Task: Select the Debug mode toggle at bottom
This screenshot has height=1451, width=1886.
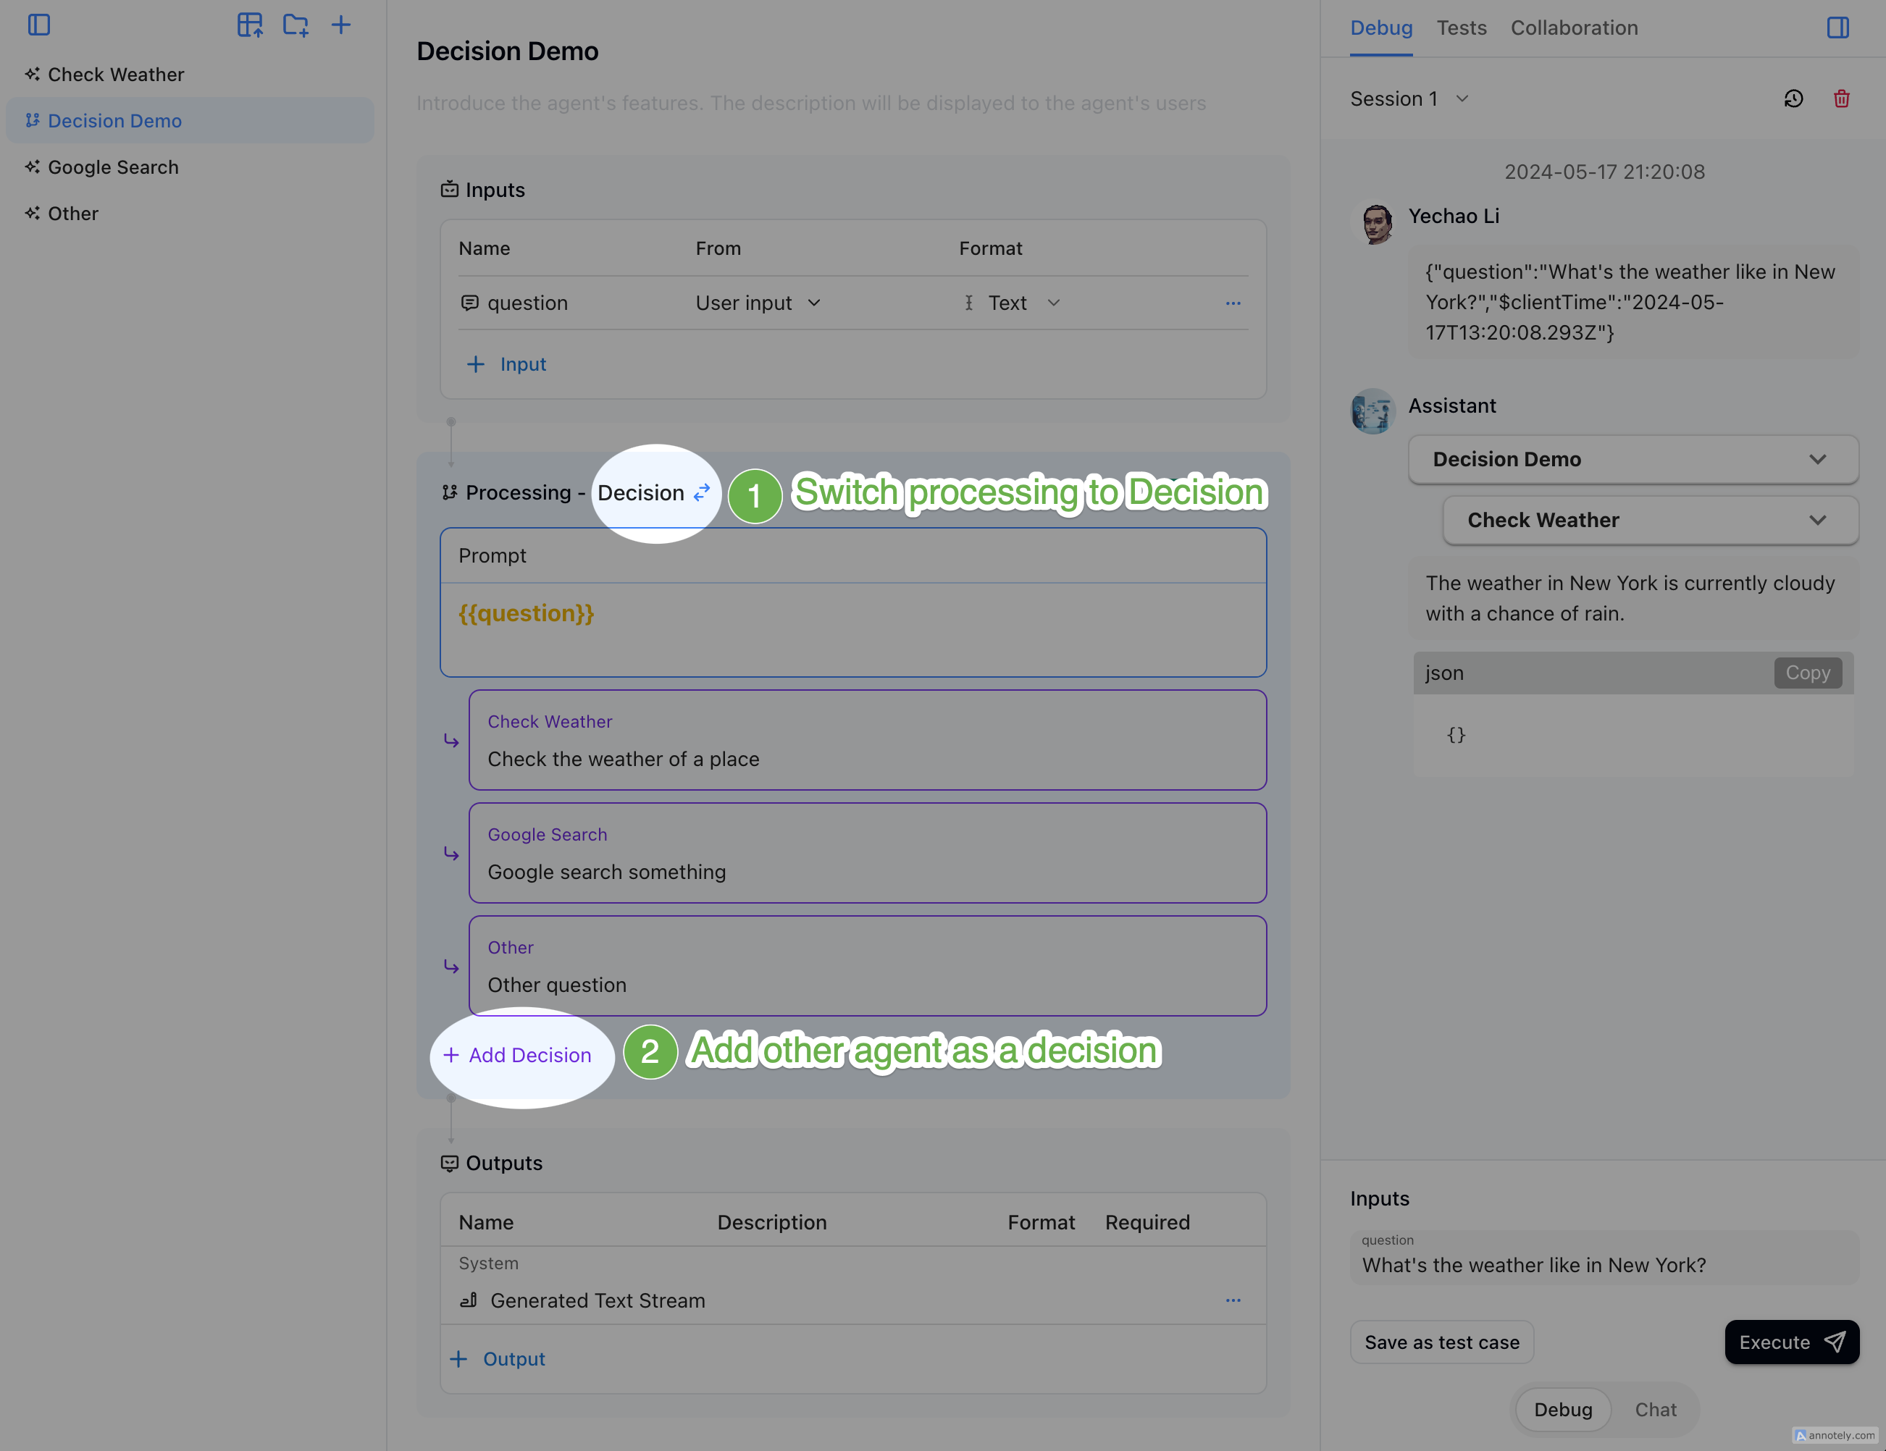Action: 1562,1409
